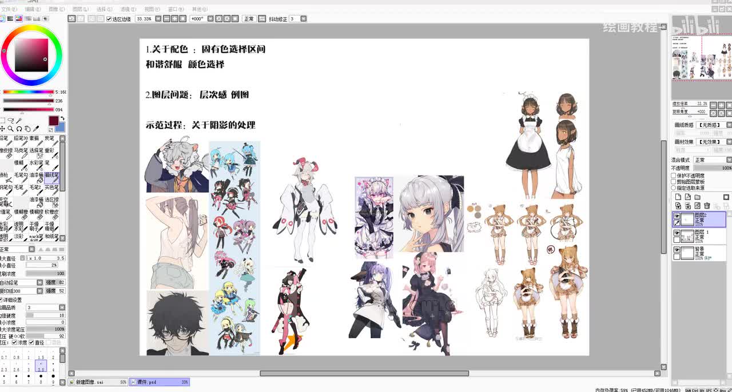Adjust the 不透明度 layer opacity slider
The image size is (732, 392).
click(x=713, y=168)
